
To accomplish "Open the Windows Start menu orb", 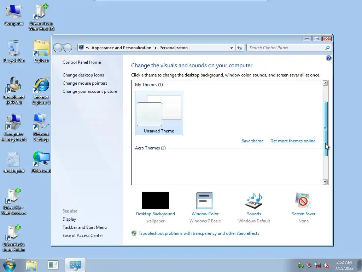I will pyautogui.click(x=10, y=265).
